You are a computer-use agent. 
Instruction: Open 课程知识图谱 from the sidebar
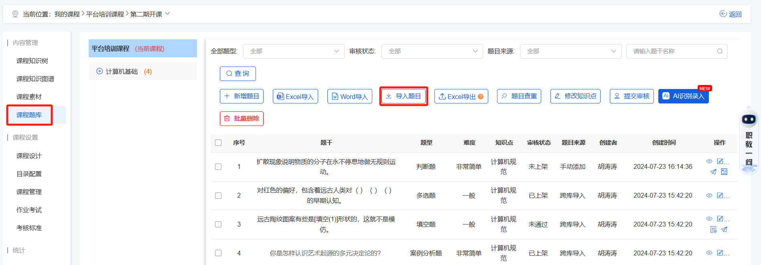pos(35,79)
